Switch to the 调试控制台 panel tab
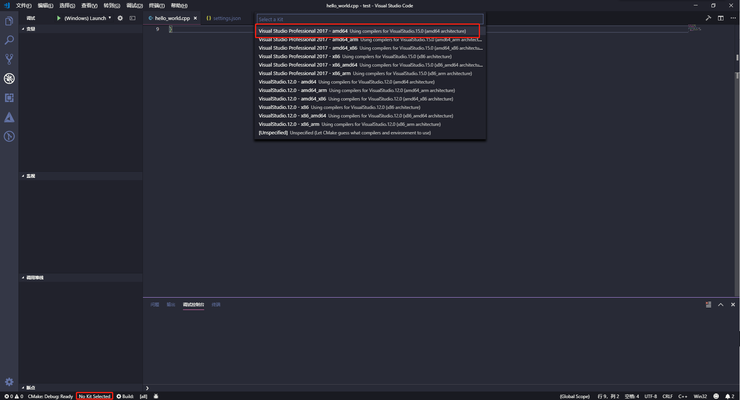The height and width of the screenshot is (400, 740). pos(193,305)
